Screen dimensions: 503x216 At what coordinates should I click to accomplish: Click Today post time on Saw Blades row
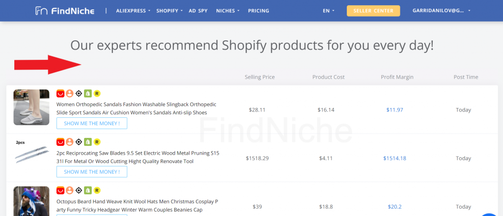[463, 158]
